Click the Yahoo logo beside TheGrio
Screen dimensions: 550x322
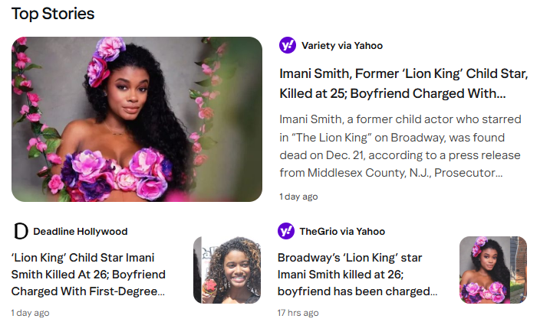click(x=286, y=231)
